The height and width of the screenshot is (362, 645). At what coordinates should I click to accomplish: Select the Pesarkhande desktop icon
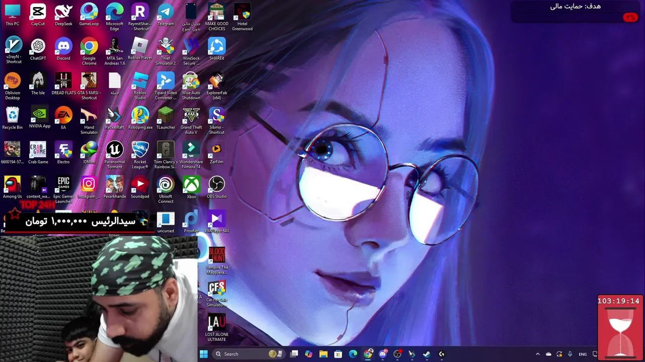(114, 187)
